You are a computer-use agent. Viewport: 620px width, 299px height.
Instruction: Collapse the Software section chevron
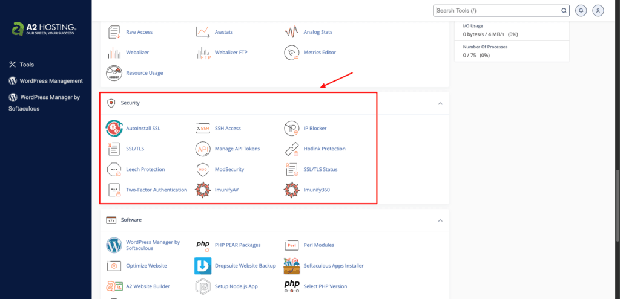440,220
